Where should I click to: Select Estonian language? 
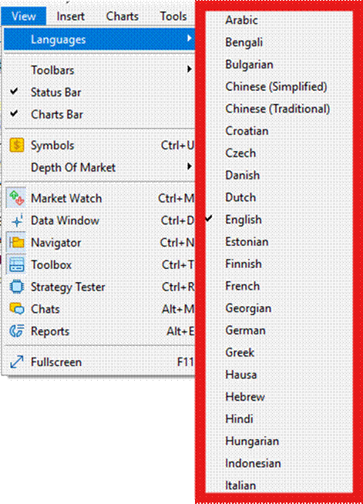[x=247, y=242]
